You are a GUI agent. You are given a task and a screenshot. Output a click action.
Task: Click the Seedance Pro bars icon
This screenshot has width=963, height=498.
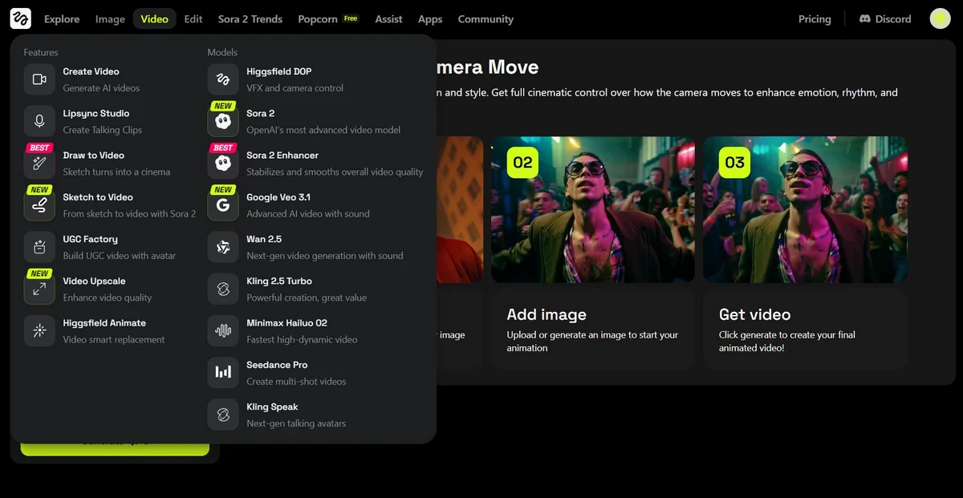[x=223, y=373]
